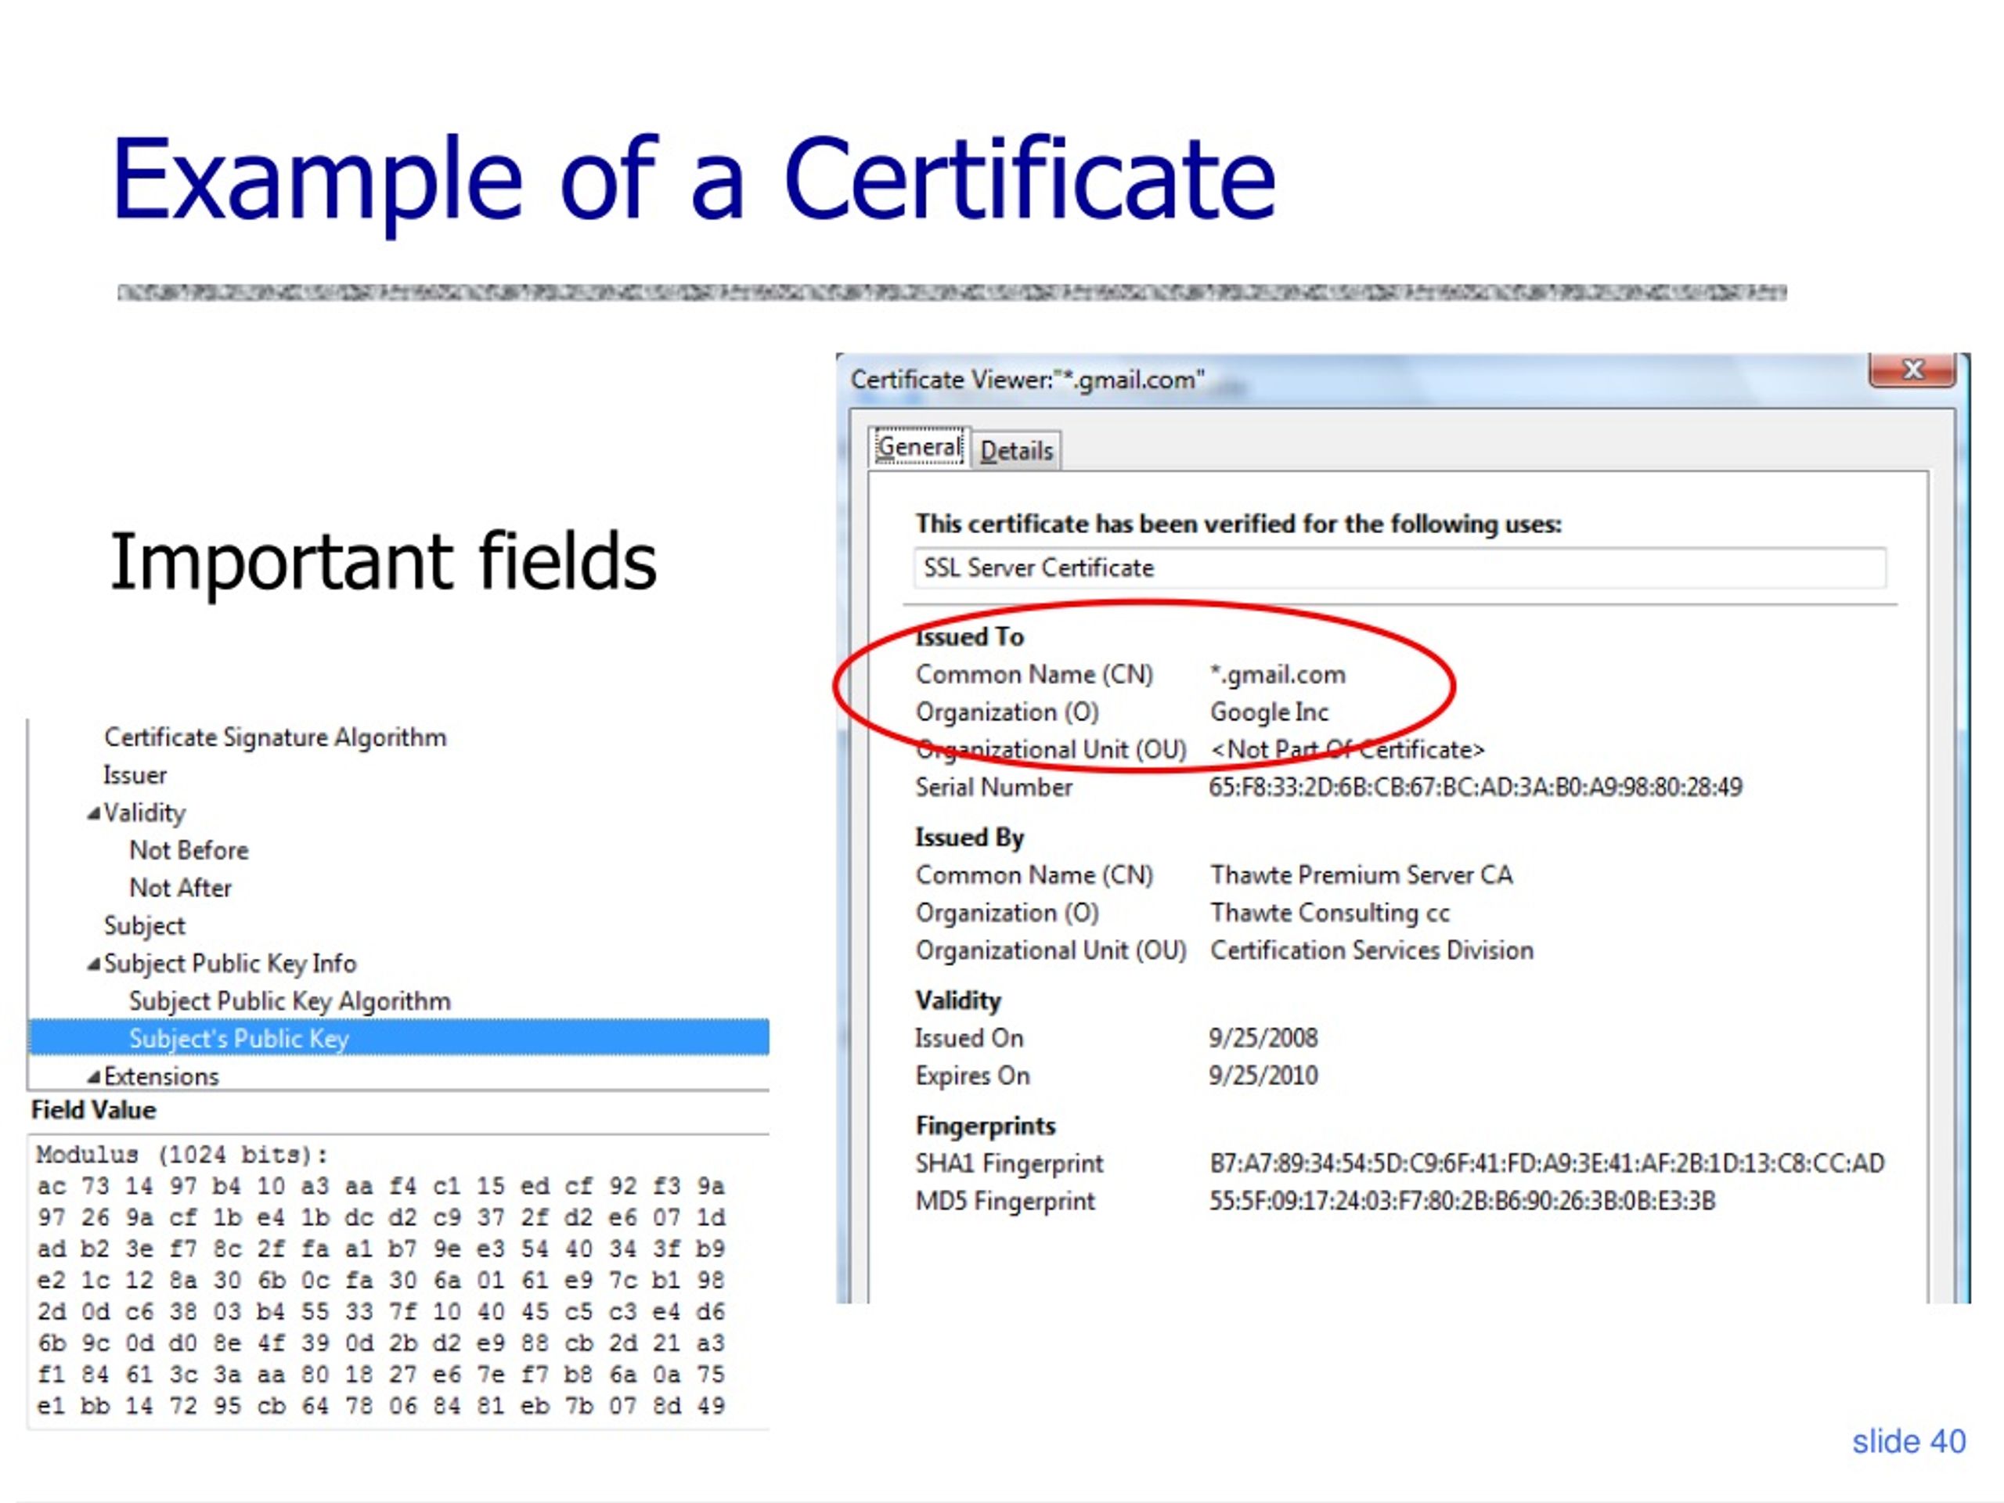Click the Google Inc organization value
Screen dimensions: 2004x1503
pyautogui.click(x=1269, y=713)
